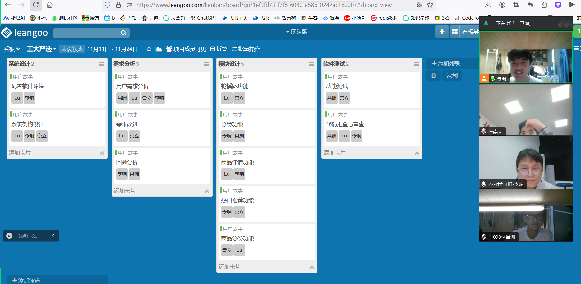Click the search magnifier icon
Image resolution: width=581 pixels, height=284 pixels.
click(x=123, y=33)
